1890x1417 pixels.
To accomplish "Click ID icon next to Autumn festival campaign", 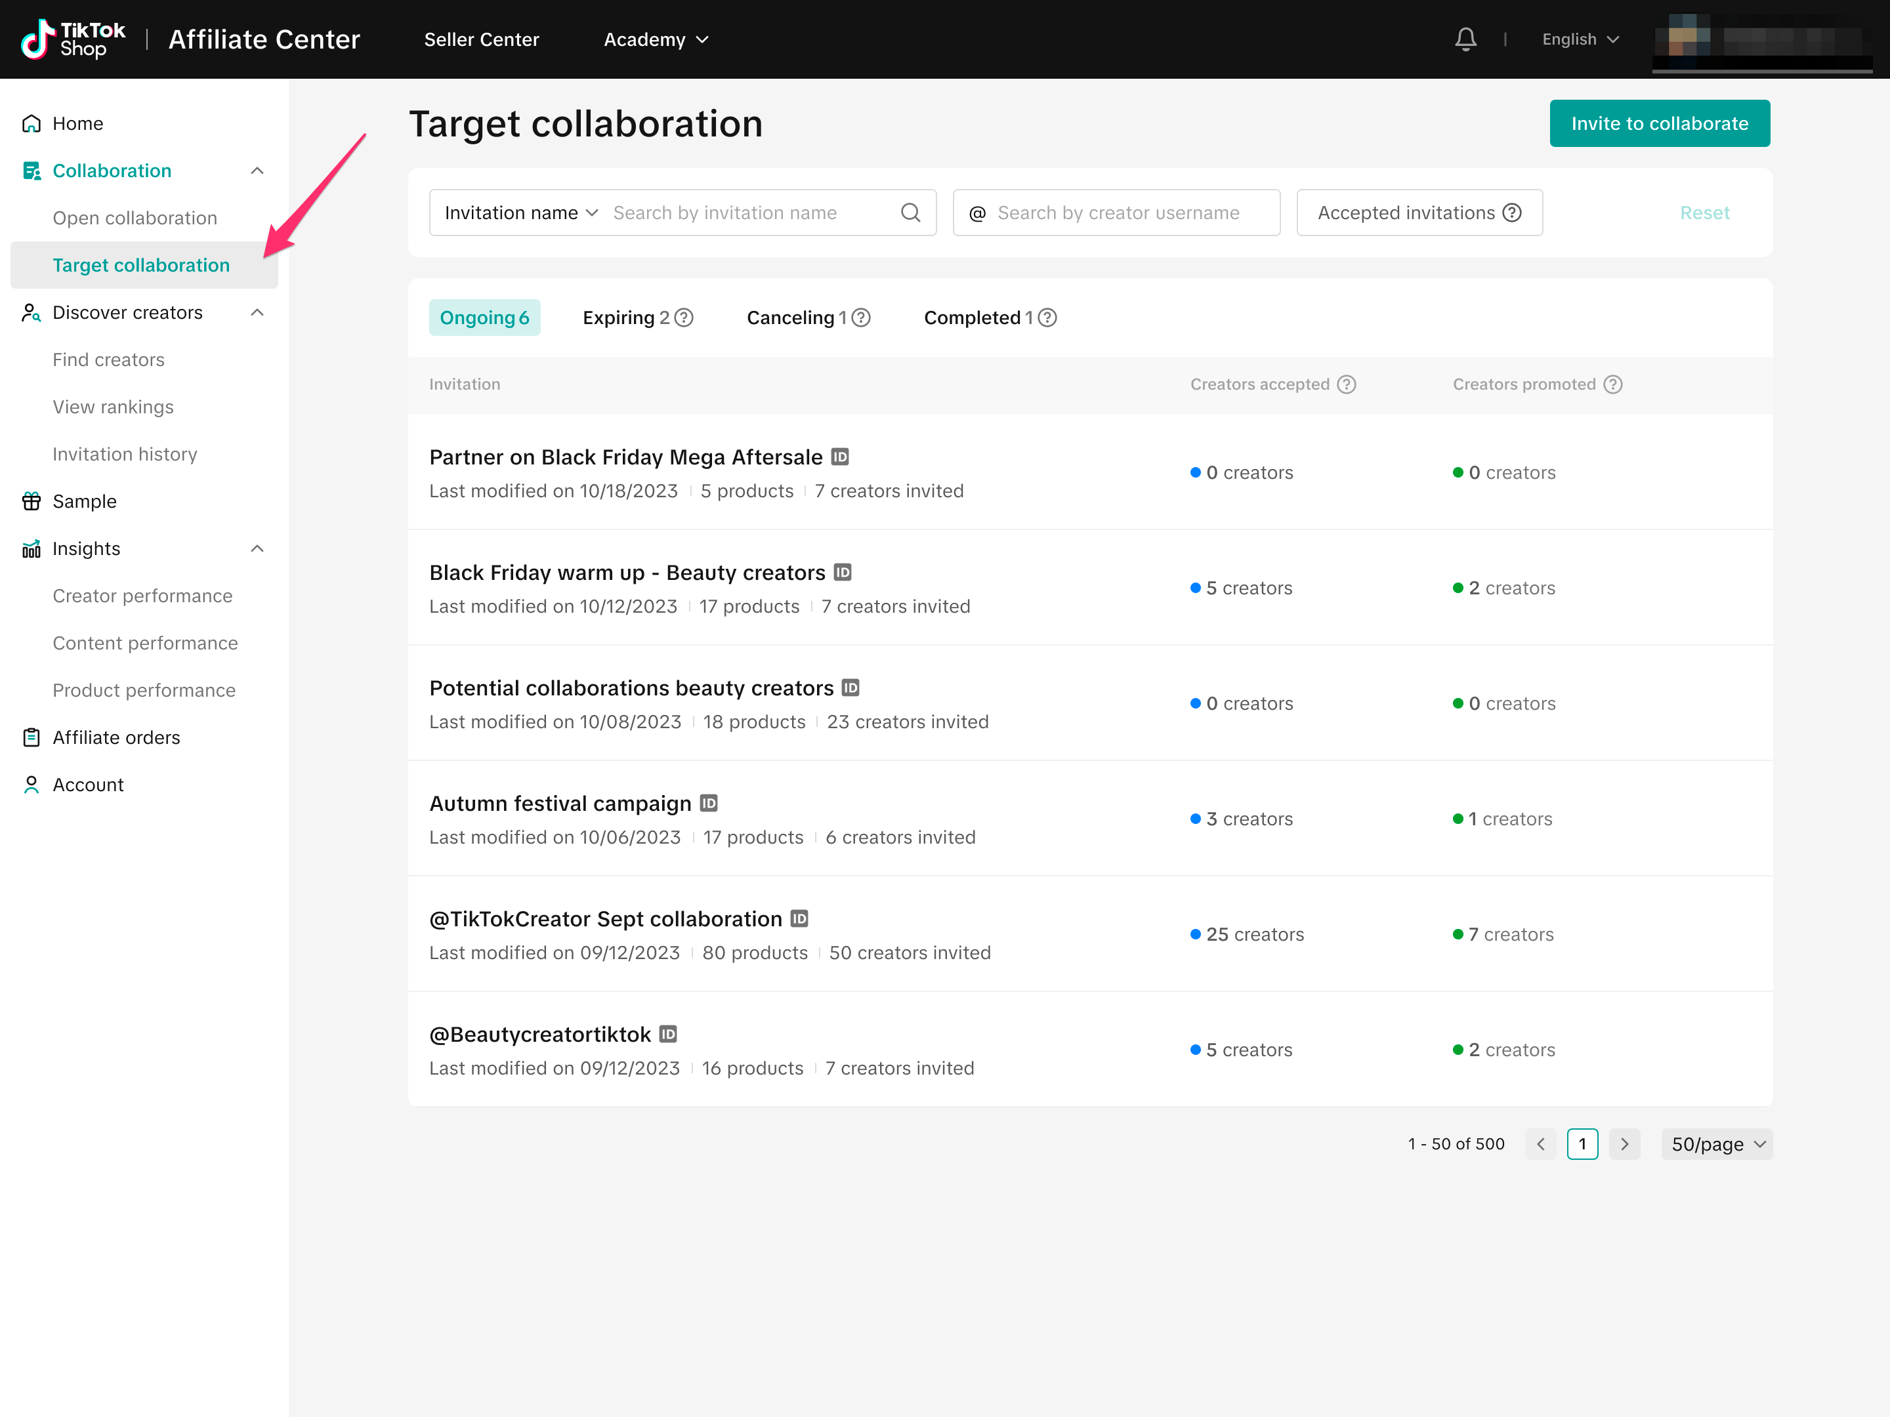I will point(708,803).
